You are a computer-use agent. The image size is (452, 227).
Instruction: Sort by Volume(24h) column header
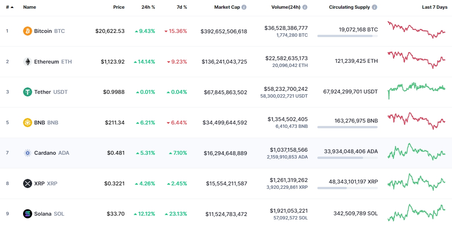(x=286, y=7)
